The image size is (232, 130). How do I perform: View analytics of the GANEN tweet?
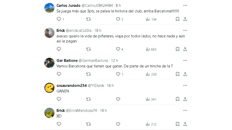[151, 99]
